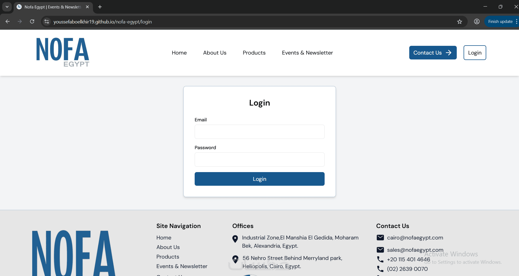
Task: Open the browser profile icon
Action: point(477,22)
